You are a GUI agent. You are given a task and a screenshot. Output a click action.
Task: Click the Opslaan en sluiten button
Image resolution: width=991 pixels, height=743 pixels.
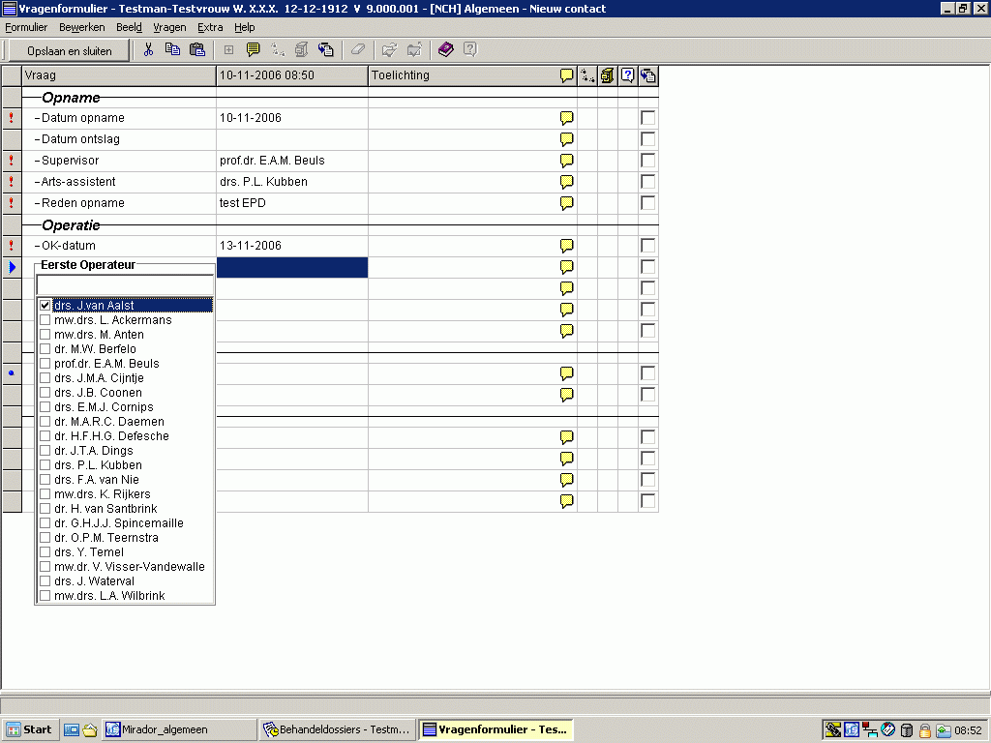[x=69, y=50]
